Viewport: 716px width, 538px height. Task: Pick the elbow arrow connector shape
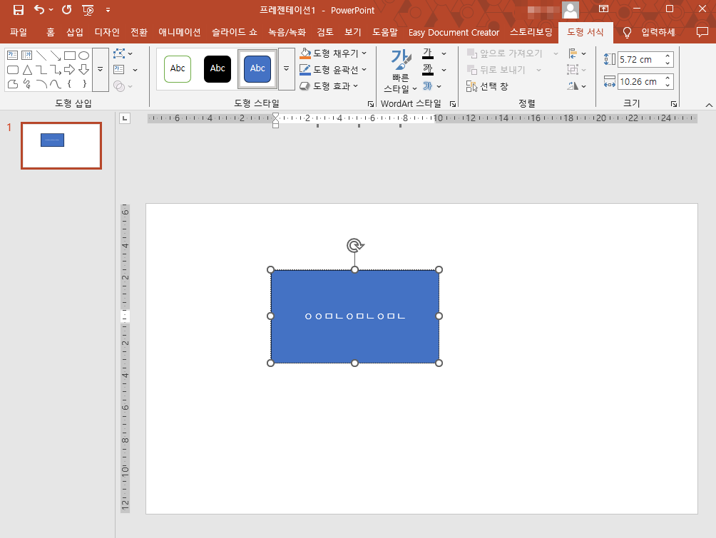pos(55,69)
